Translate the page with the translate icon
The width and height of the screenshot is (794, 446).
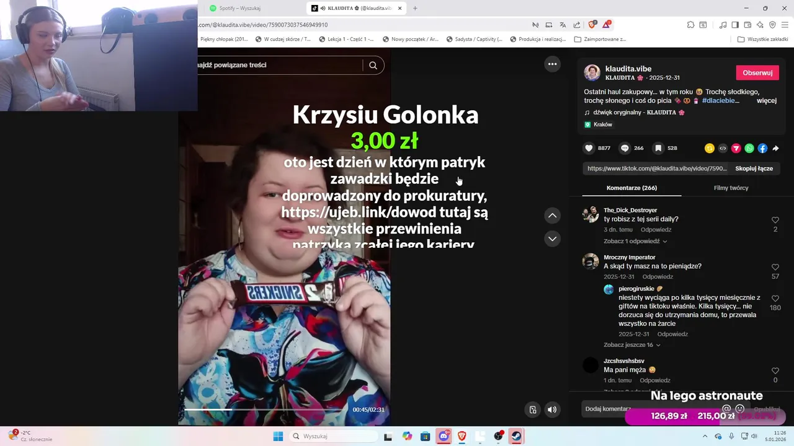click(x=563, y=25)
